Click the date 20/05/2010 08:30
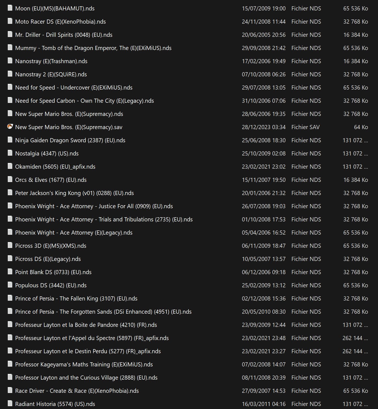Screen dimensions: 378x409 [x=264, y=312]
